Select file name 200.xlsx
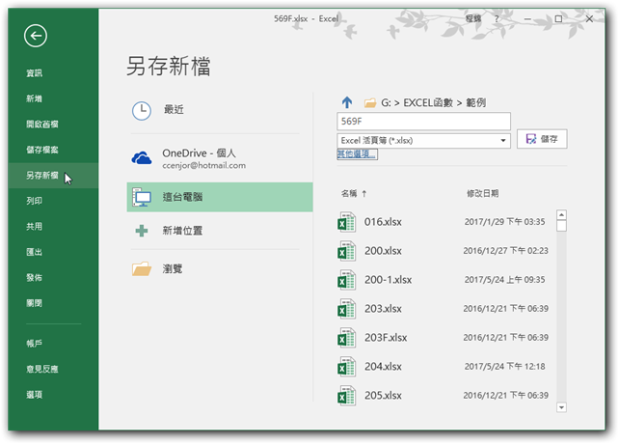Image resolution: width=619 pixels, height=444 pixels. click(x=383, y=251)
